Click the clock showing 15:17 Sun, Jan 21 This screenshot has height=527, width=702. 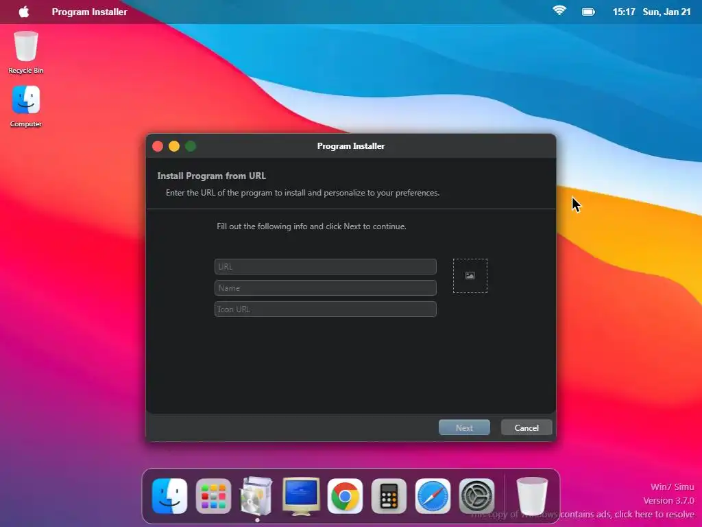(x=651, y=12)
